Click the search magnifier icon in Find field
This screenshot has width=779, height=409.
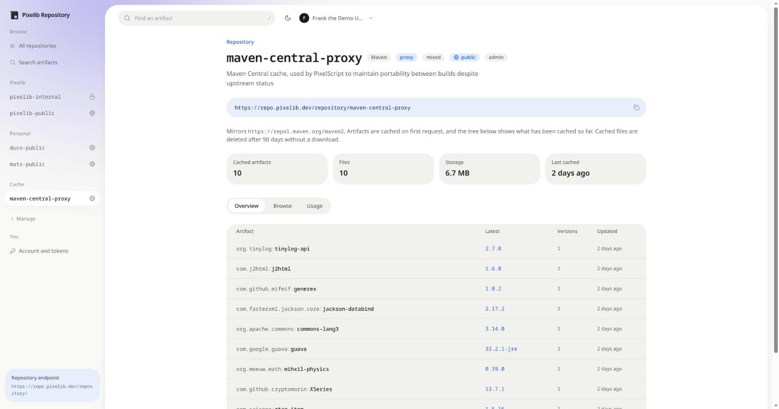pyautogui.click(x=127, y=18)
